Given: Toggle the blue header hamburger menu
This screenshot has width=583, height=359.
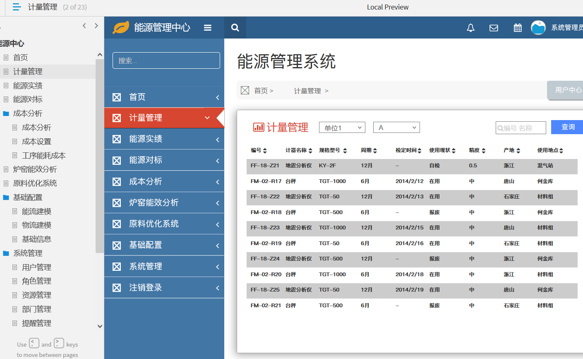Looking at the screenshot, I should pyautogui.click(x=208, y=28).
